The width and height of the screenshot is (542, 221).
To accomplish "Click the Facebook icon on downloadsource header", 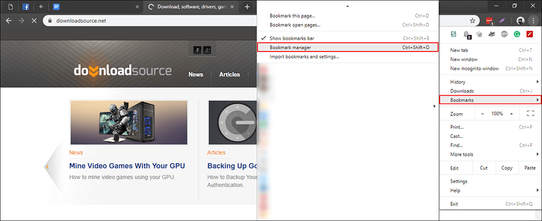I will tap(197, 50).
